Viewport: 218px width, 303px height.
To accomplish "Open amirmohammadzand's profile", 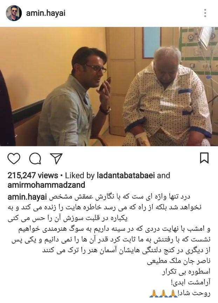I will tap(46, 185).
